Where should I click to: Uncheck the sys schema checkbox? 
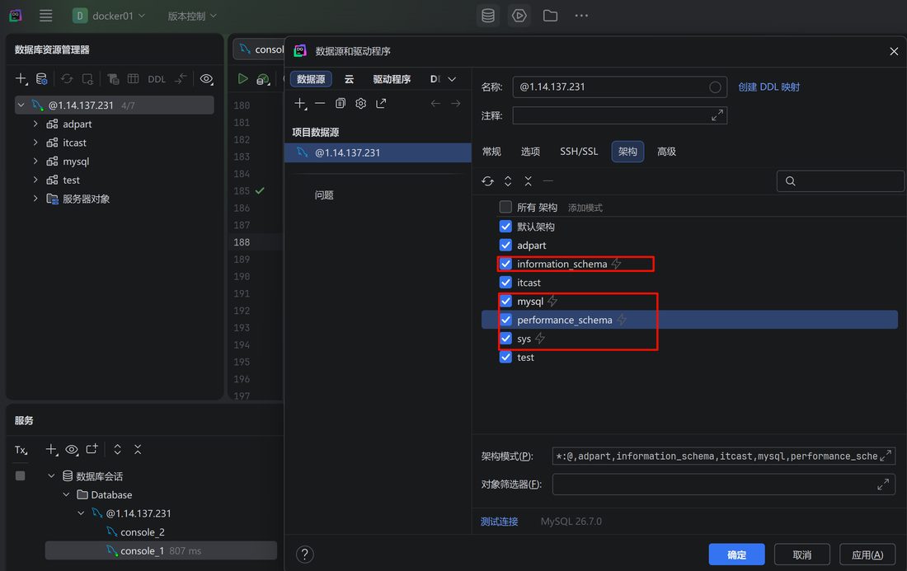[x=505, y=338]
